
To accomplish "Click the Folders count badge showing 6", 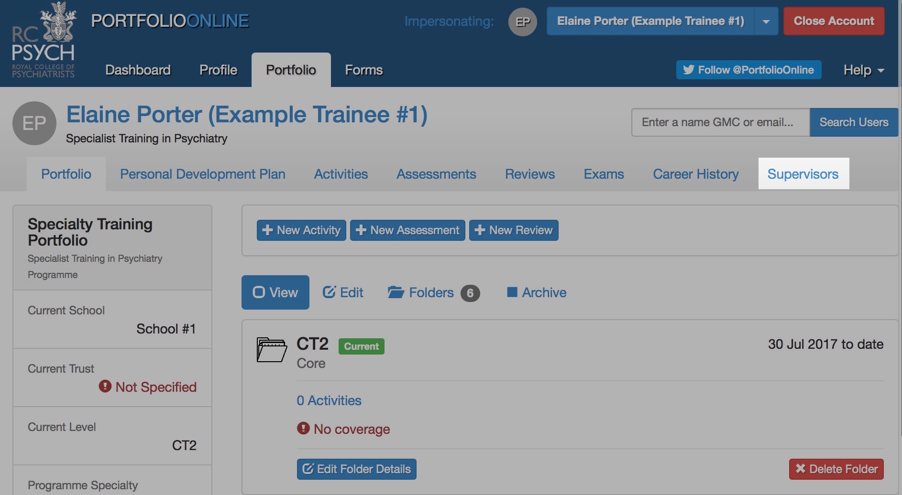I will [x=470, y=293].
